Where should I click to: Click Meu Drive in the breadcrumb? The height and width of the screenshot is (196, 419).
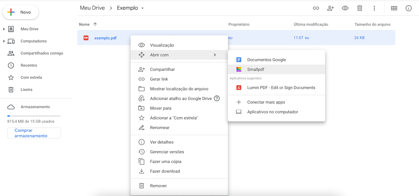pyautogui.click(x=92, y=8)
